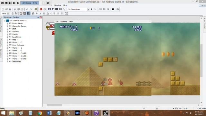Expand the Alexandro Games frame node
This screenshot has width=206, height=116.
pyautogui.click(x=7, y=26)
